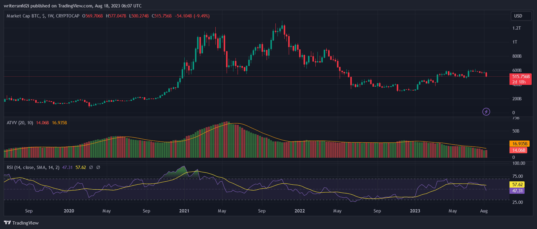
Task: Select the Market Cap BTC chart title
Action: (x=43, y=16)
